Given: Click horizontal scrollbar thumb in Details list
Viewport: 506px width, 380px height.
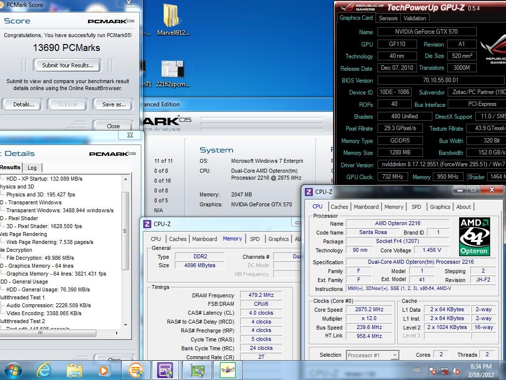Looking at the screenshot, I should point(45,333).
